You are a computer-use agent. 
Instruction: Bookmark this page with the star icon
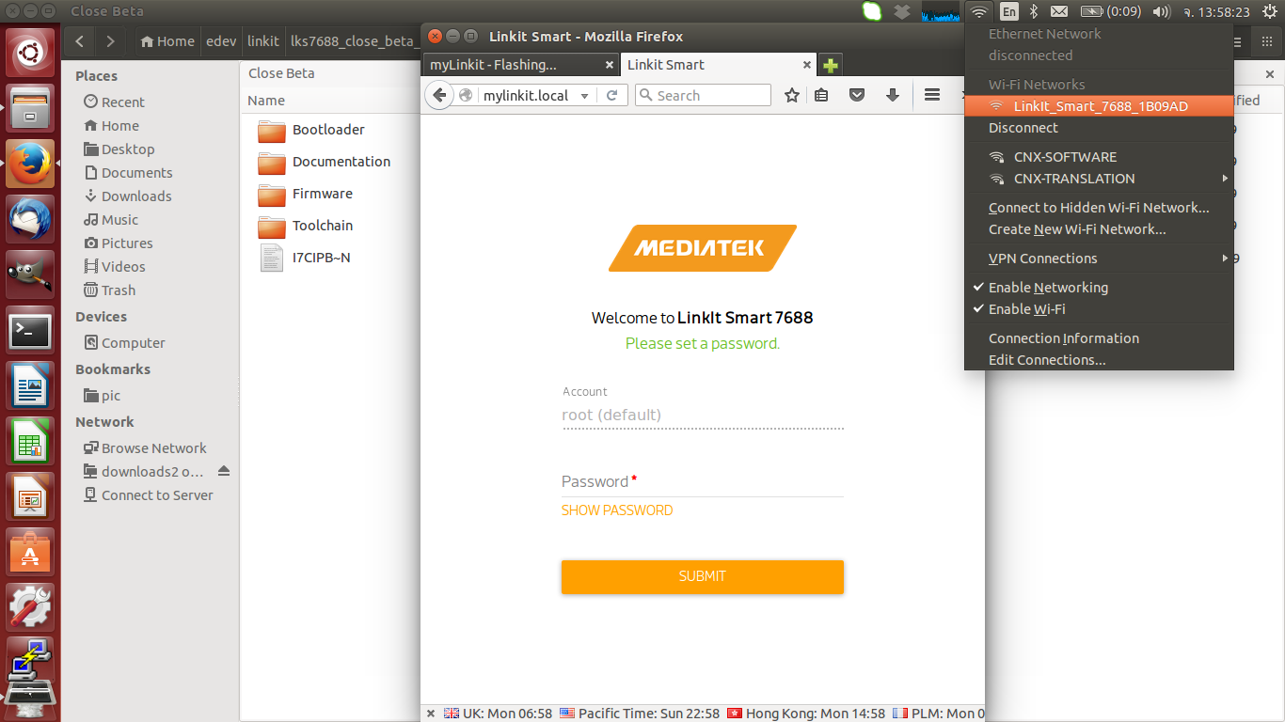(x=792, y=95)
